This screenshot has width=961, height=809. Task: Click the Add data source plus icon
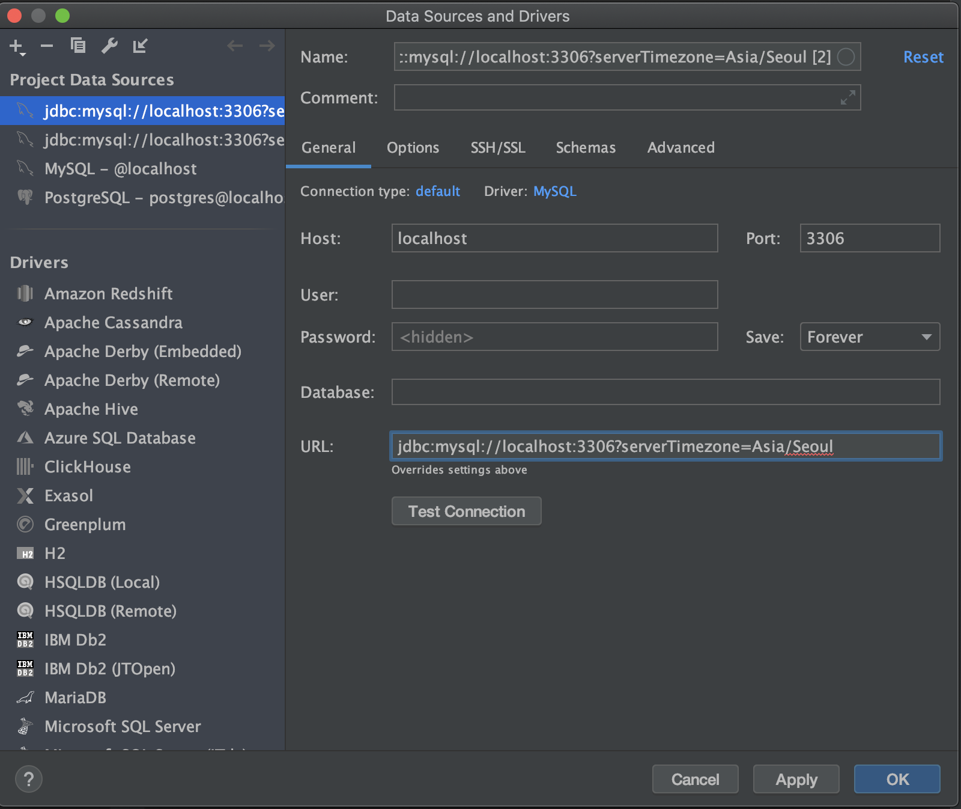click(17, 46)
